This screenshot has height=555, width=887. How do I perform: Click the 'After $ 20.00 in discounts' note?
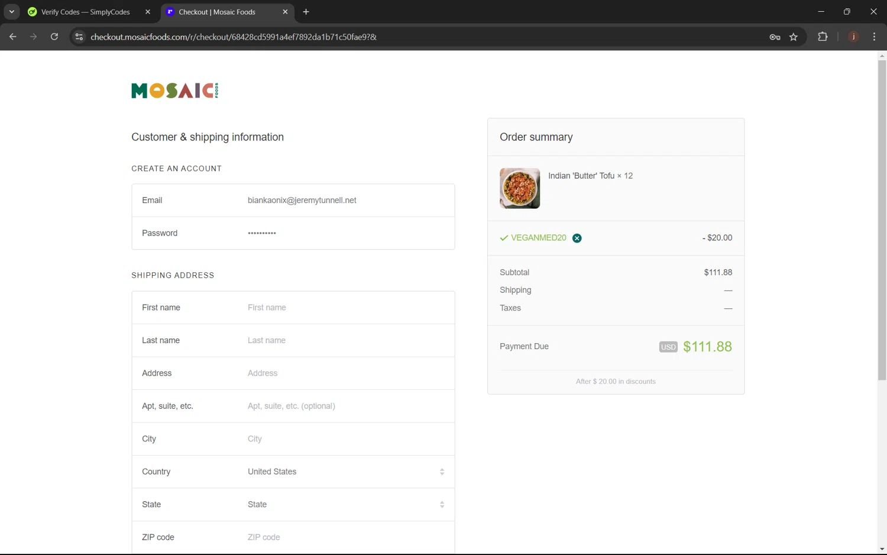click(616, 382)
